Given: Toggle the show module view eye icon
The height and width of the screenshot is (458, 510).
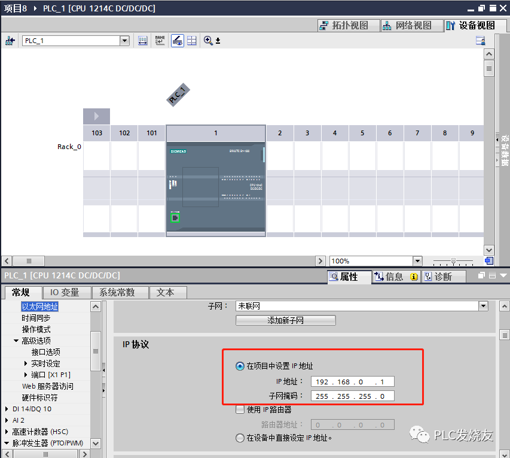Looking at the screenshot, I should [x=177, y=41].
